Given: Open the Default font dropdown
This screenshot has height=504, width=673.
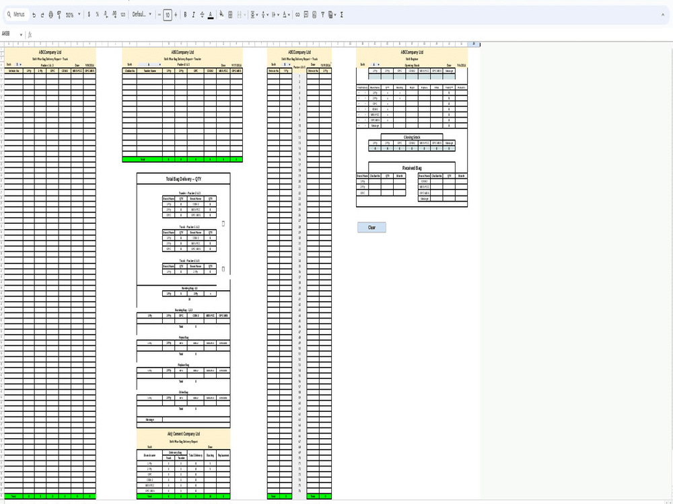Looking at the screenshot, I should click(141, 15).
